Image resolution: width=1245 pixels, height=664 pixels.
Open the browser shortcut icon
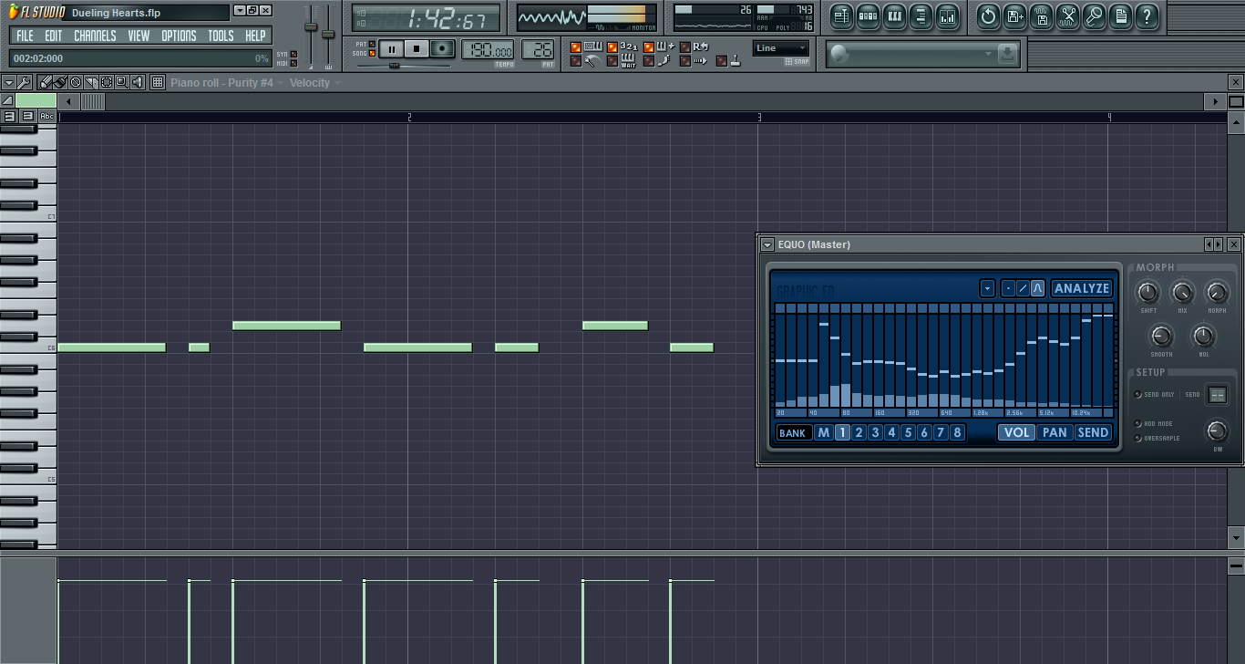pos(921,16)
